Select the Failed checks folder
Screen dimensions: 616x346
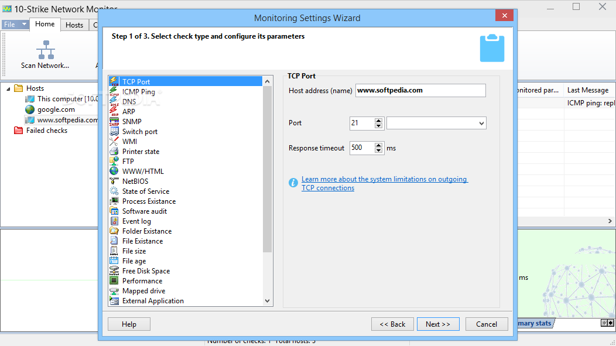[x=40, y=131]
